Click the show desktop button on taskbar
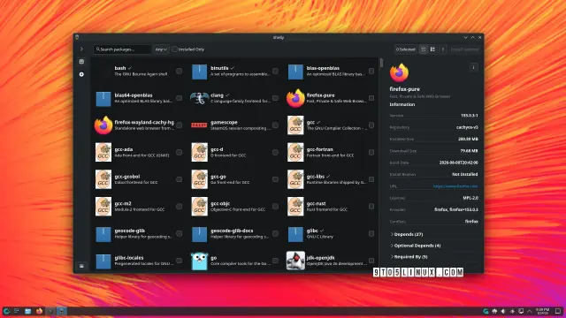566x318 pixels. click(558, 311)
